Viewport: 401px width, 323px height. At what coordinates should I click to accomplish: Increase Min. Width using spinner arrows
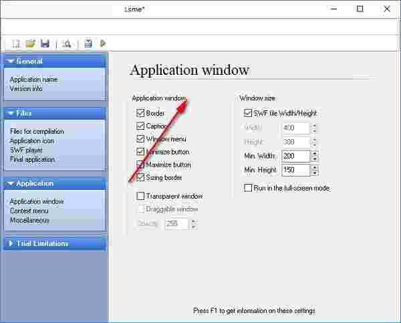315,153
